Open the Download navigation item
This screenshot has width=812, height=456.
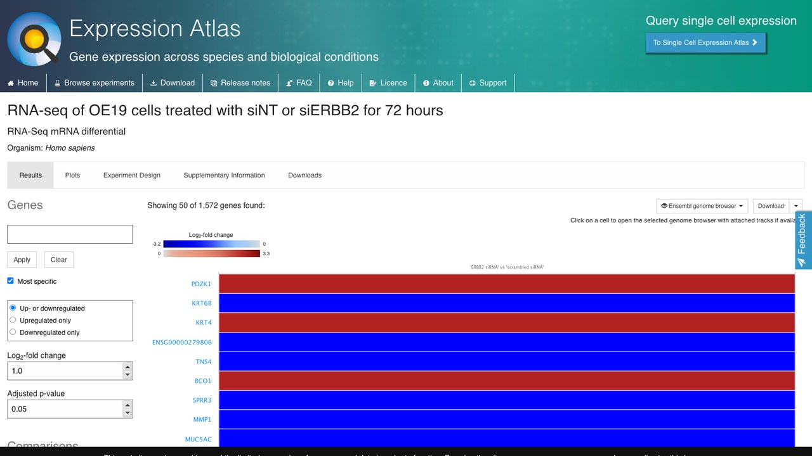tap(173, 83)
